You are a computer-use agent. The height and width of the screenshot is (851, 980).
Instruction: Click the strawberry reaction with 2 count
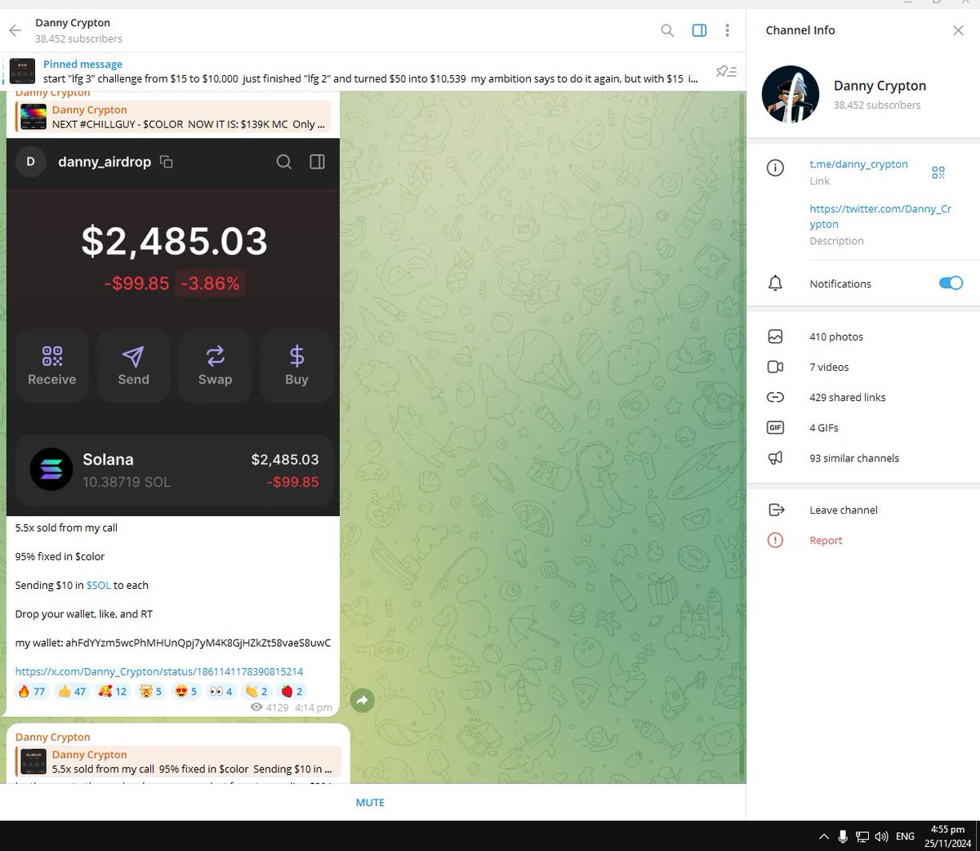tap(292, 691)
